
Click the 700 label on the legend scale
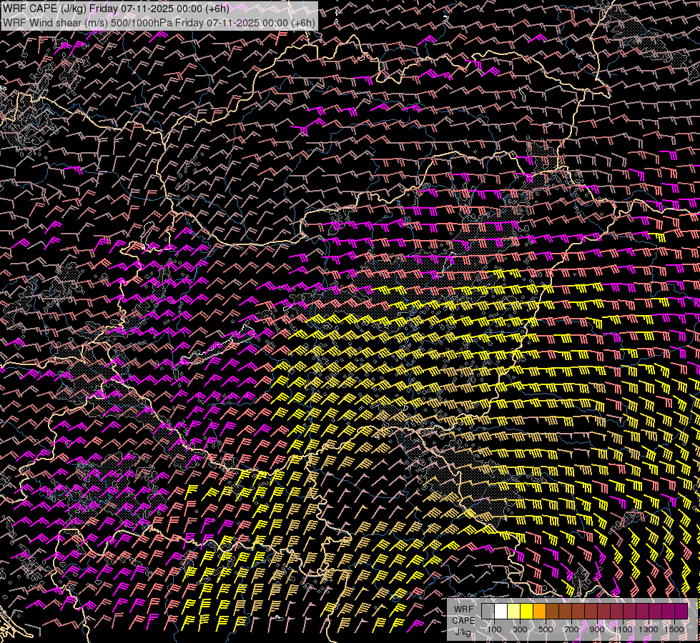tap(571, 629)
